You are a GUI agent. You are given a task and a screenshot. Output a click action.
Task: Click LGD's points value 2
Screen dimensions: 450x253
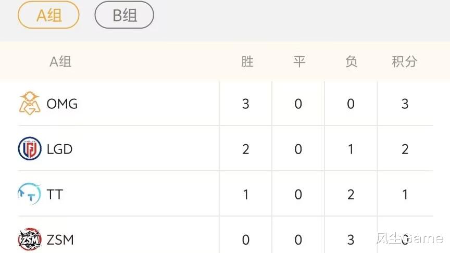(405, 149)
